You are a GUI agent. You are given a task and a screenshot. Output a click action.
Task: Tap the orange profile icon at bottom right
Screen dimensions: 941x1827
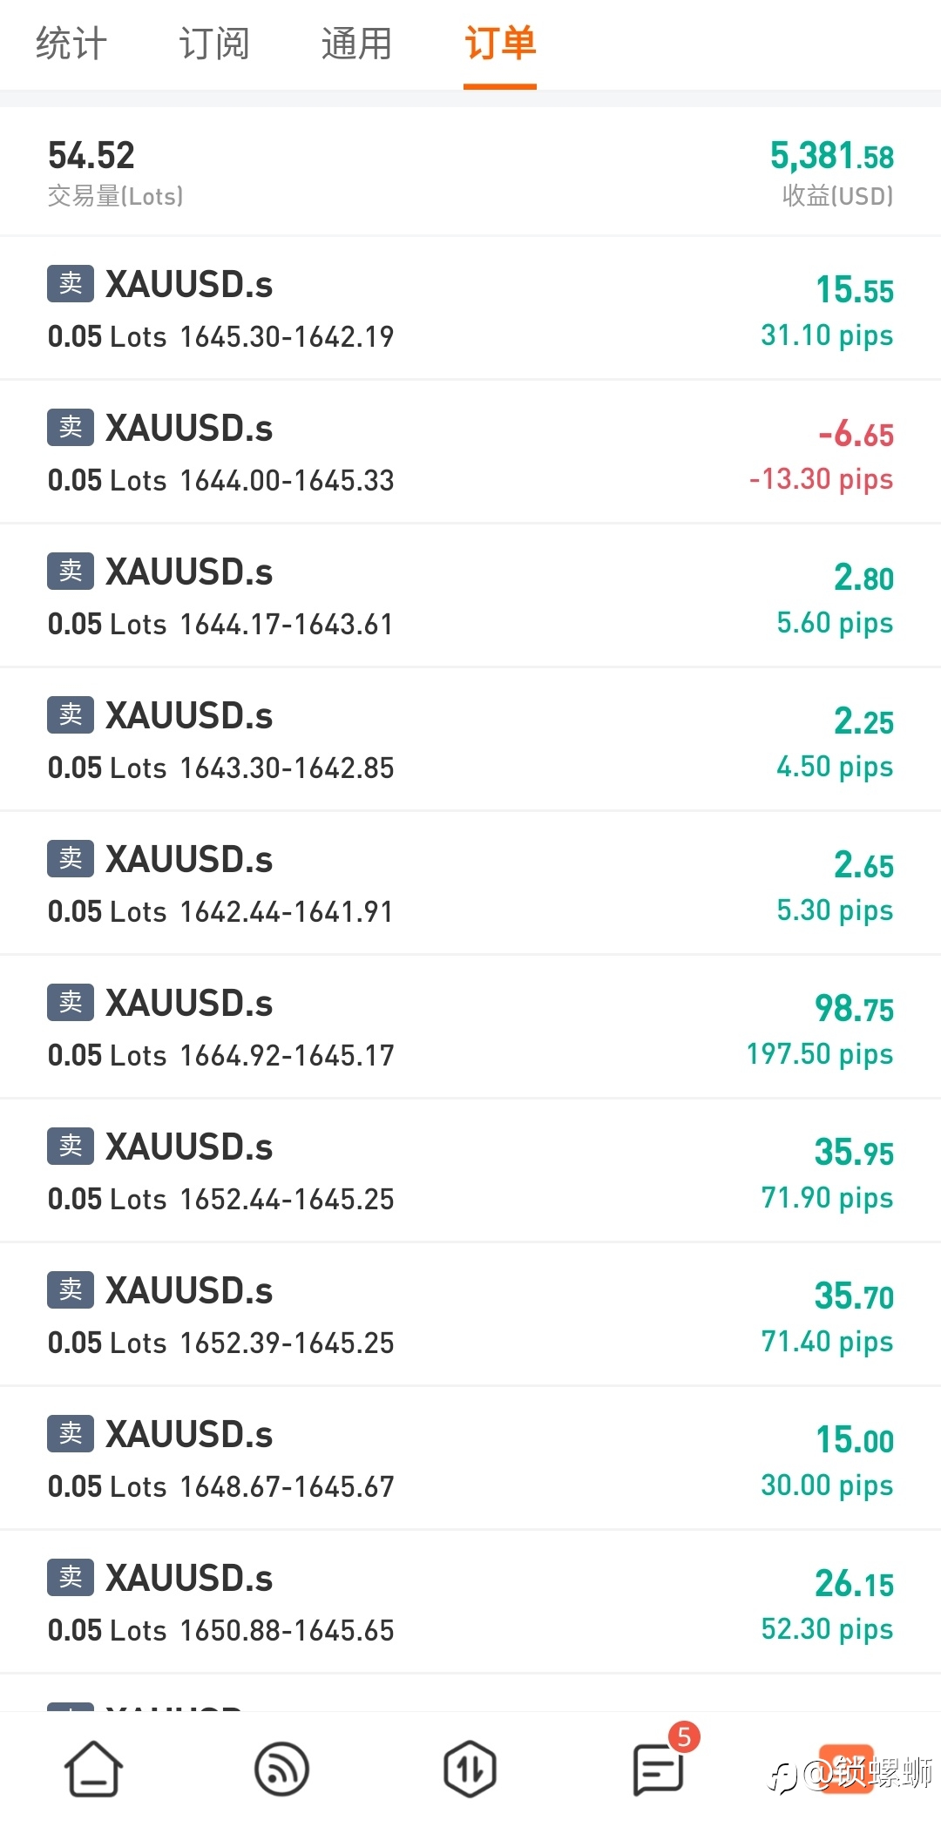pos(846,1769)
